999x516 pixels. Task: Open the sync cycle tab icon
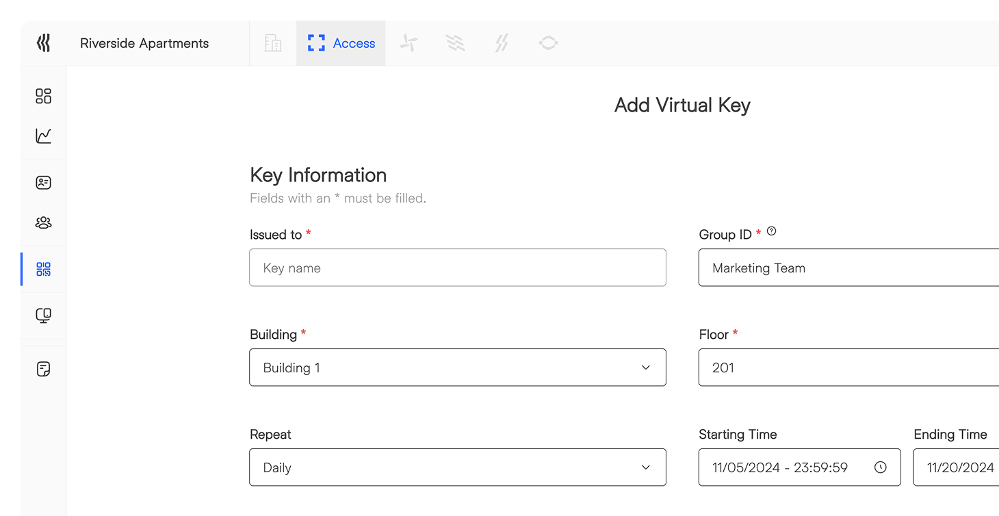point(548,43)
